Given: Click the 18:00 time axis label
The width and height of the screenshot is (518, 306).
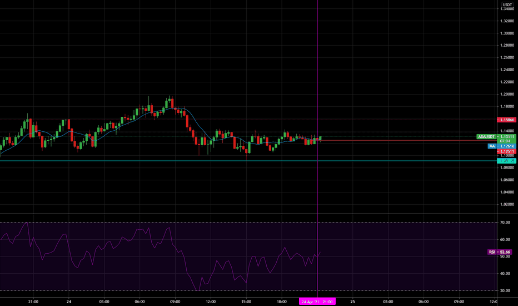Looking at the screenshot, I should click(282, 302).
